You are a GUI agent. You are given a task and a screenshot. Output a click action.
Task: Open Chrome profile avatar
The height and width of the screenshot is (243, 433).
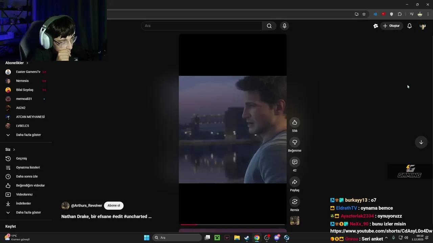pos(420,14)
